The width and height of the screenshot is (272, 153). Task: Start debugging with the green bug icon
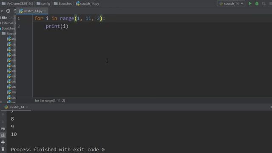257,3
